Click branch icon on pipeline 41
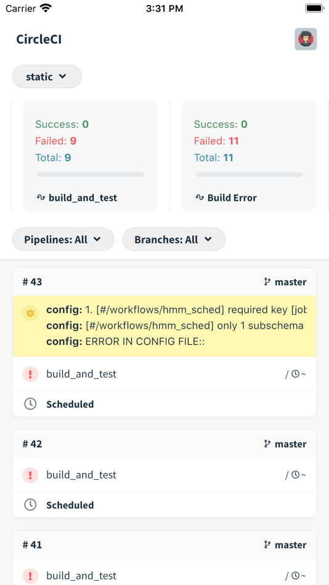Viewport: 329px width, 585px height. point(267,545)
